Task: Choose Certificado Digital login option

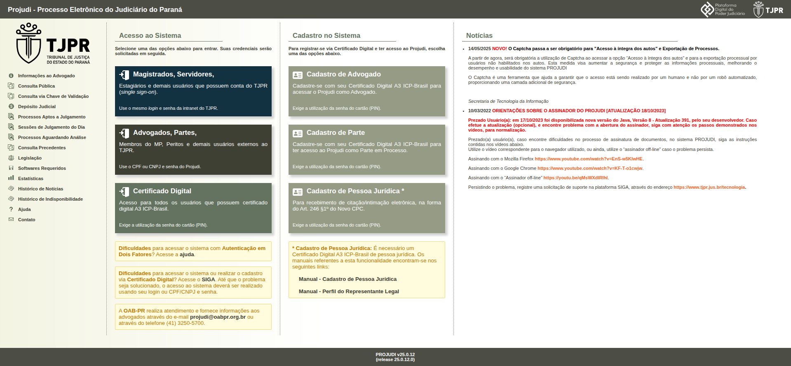Action: click(x=193, y=208)
